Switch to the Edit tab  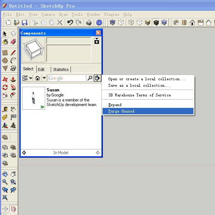coord(43,70)
